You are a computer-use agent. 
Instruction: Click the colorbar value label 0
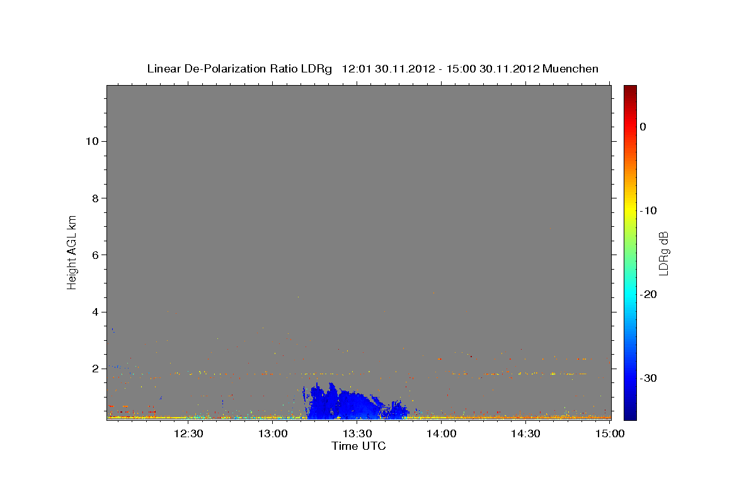click(x=643, y=127)
